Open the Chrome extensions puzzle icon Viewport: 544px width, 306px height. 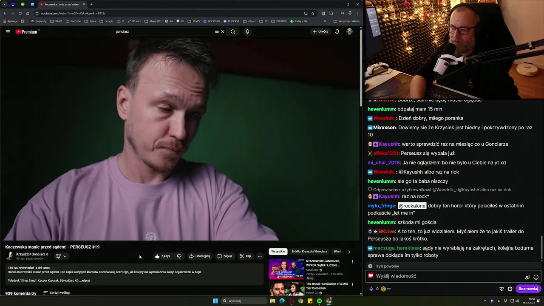tap(331, 13)
